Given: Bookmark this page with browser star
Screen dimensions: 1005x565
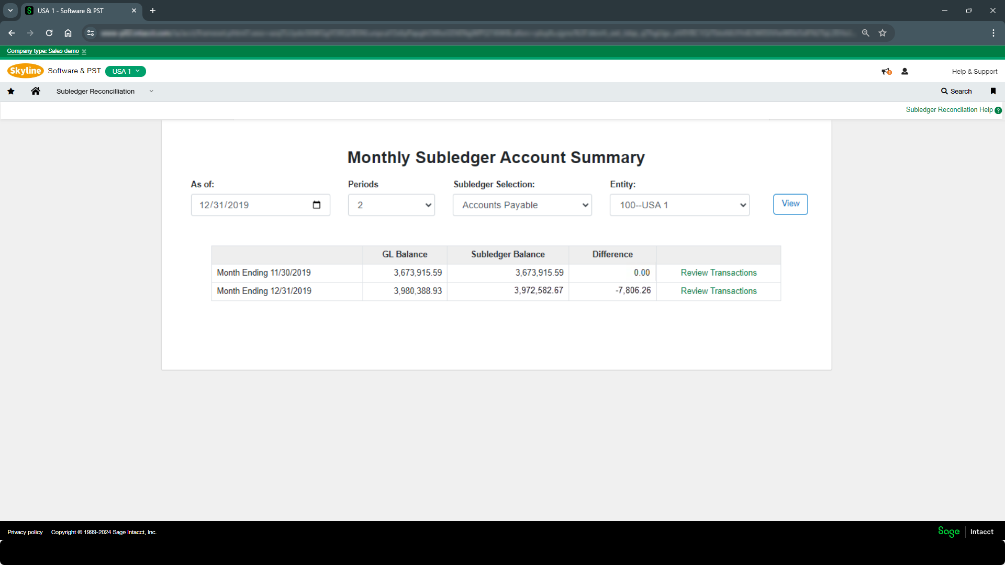Looking at the screenshot, I should click(883, 33).
